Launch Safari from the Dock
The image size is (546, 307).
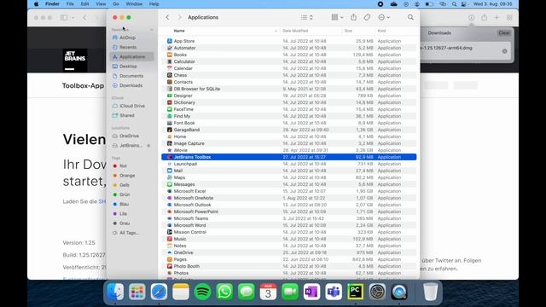(159, 292)
